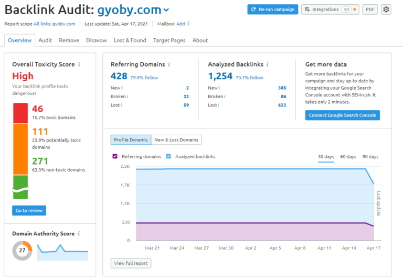Click the green non-toxic bar segment
Screen dimensions: 403x280
click(x=20, y=187)
